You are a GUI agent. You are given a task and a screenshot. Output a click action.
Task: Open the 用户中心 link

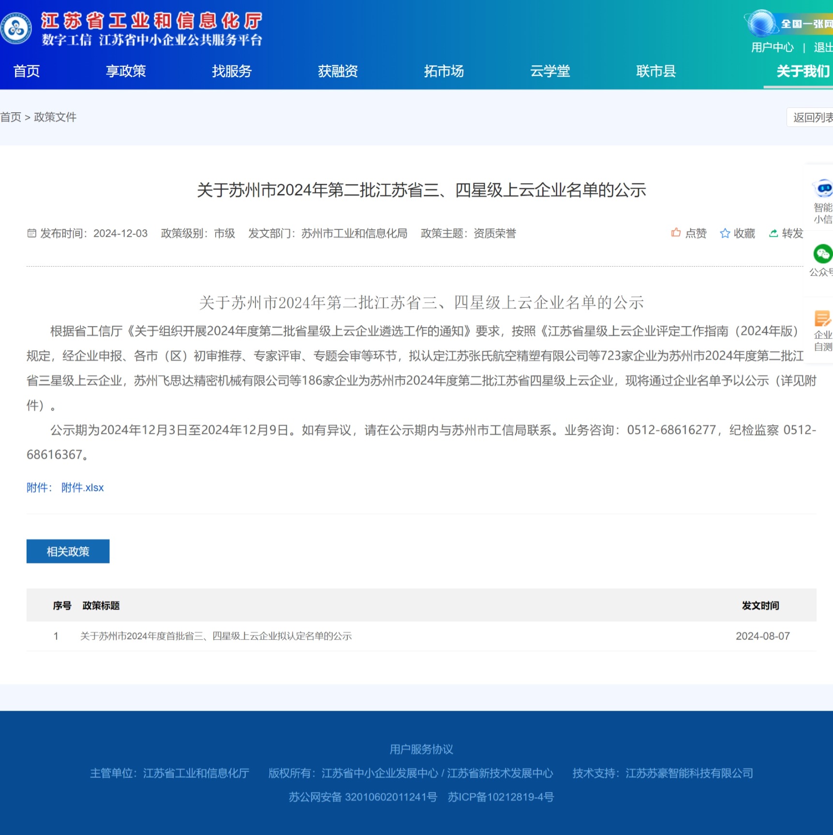click(772, 47)
